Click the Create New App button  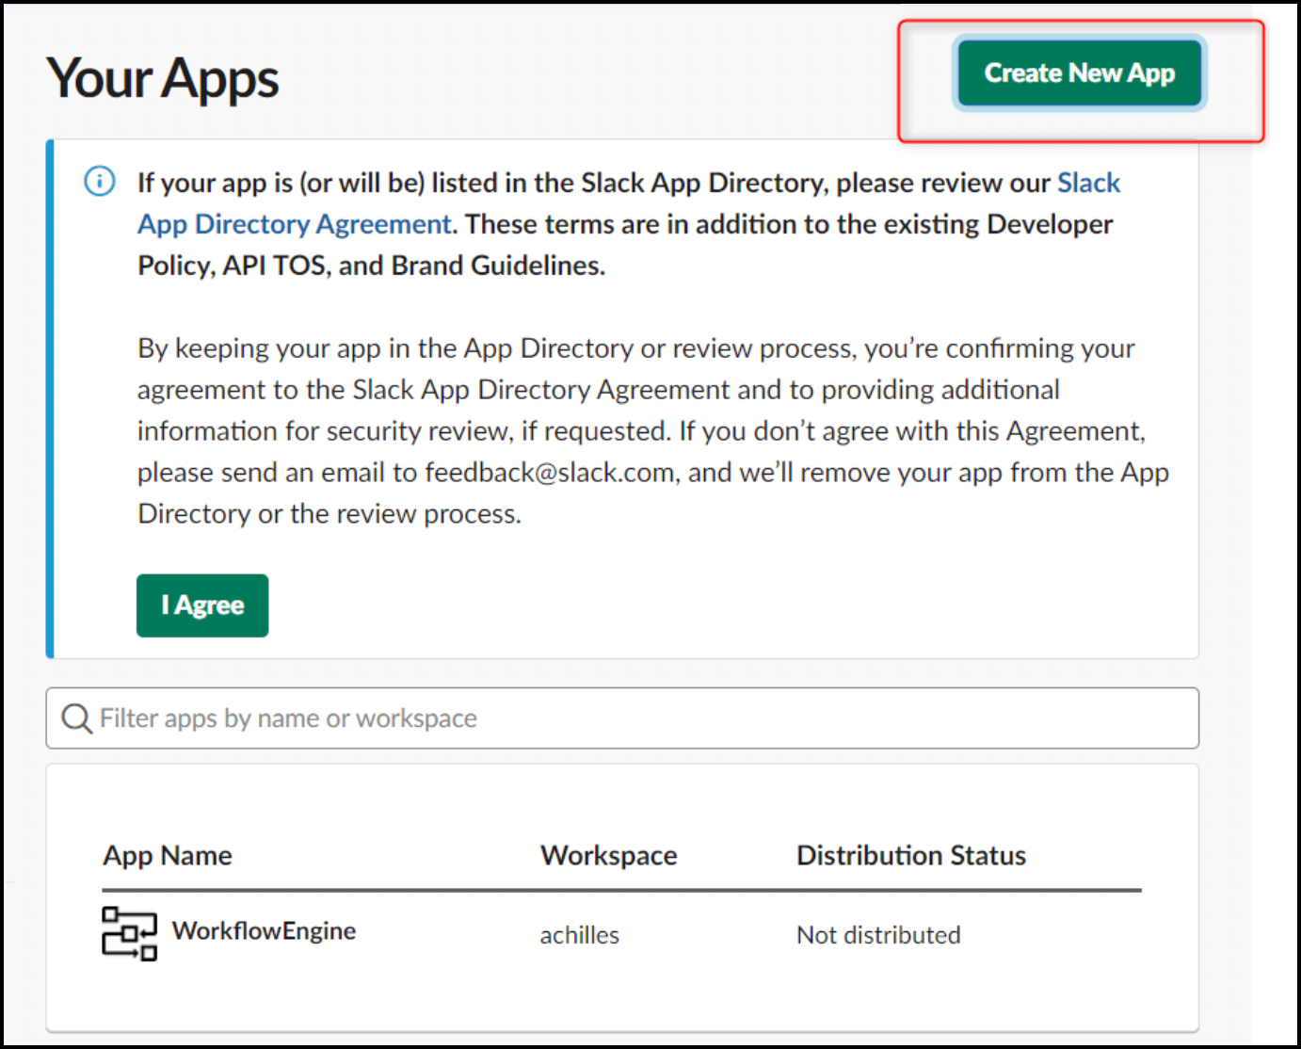click(x=1079, y=73)
